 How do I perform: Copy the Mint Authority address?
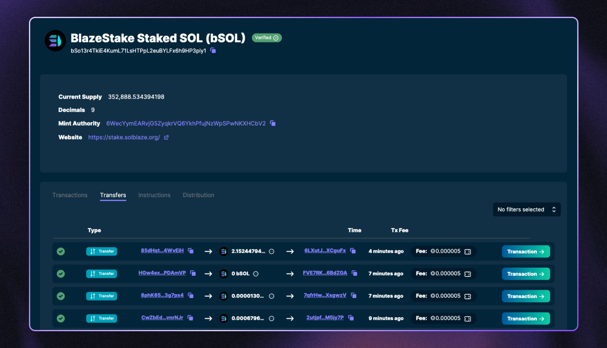[x=273, y=123]
